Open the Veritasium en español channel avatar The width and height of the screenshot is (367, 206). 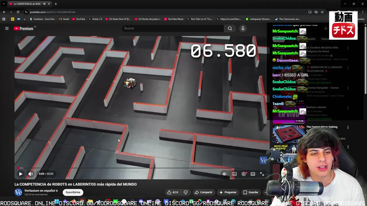pyautogui.click(x=18, y=192)
